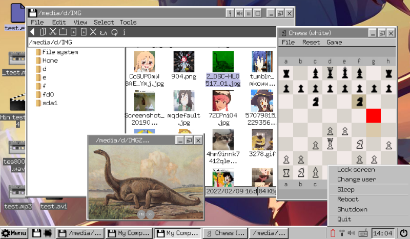The height and width of the screenshot is (239, 410).
Task: Select Lock screen in power menu
Action: (x=356, y=169)
